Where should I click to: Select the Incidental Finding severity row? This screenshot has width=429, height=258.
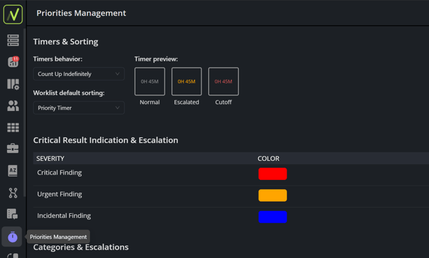click(x=231, y=217)
